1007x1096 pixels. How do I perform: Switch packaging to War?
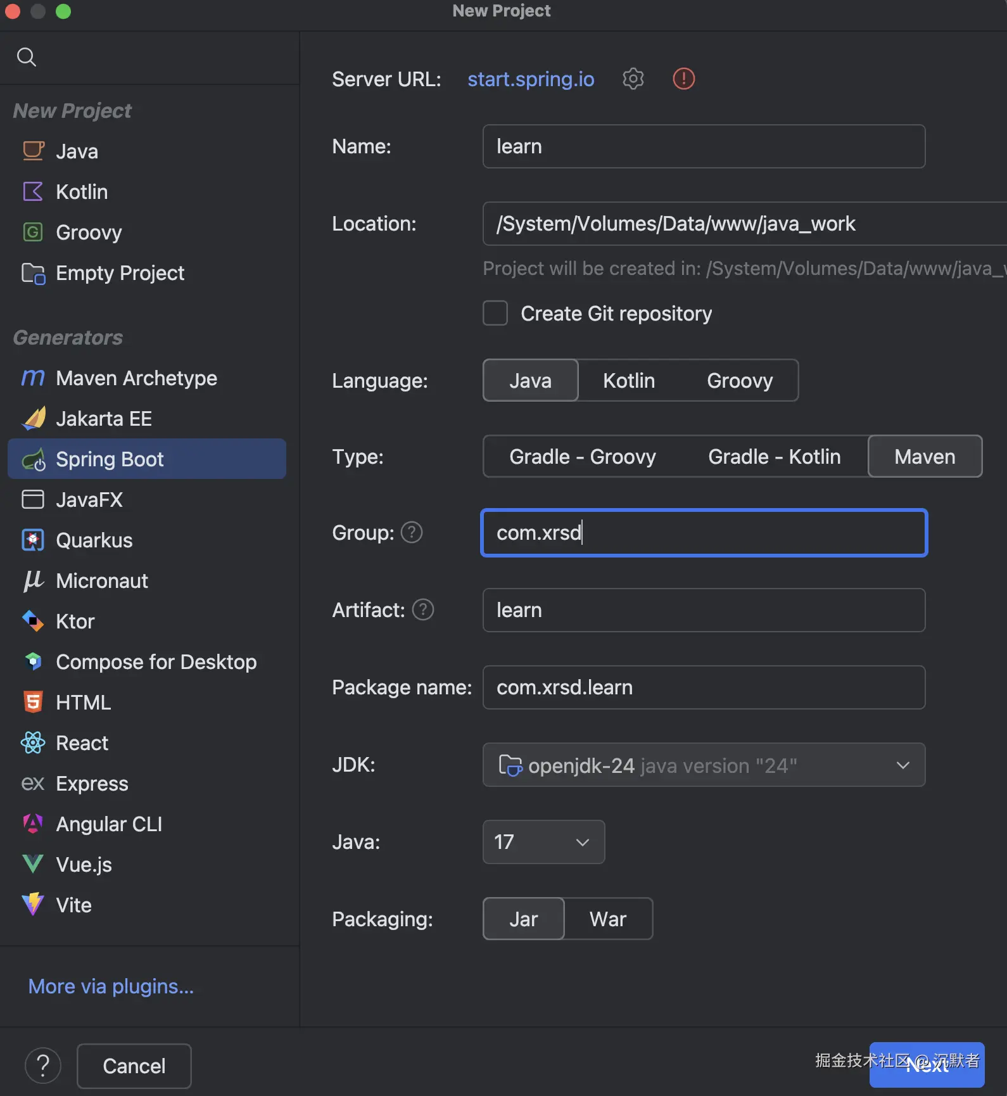click(607, 919)
